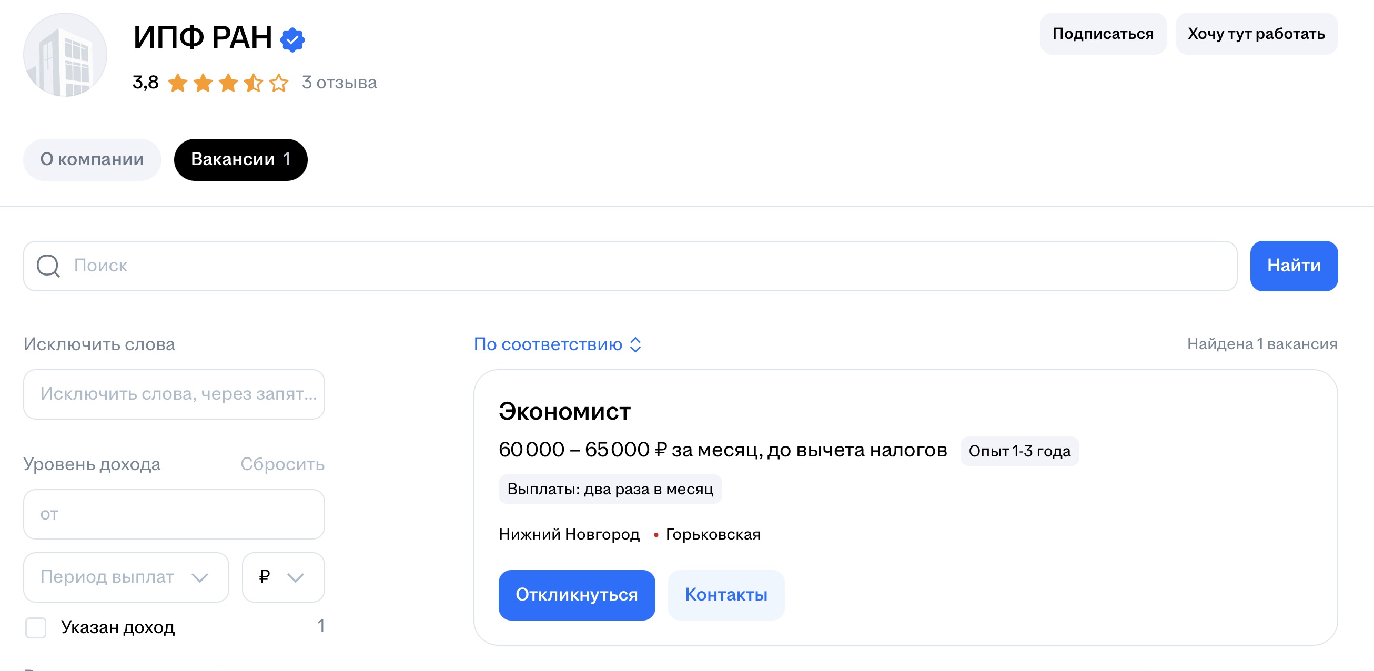
Task: Click the Сбросить link for income level
Action: click(x=282, y=464)
